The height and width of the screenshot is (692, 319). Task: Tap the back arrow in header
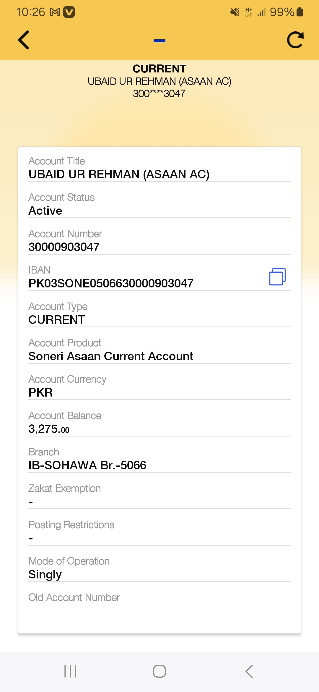click(x=24, y=40)
